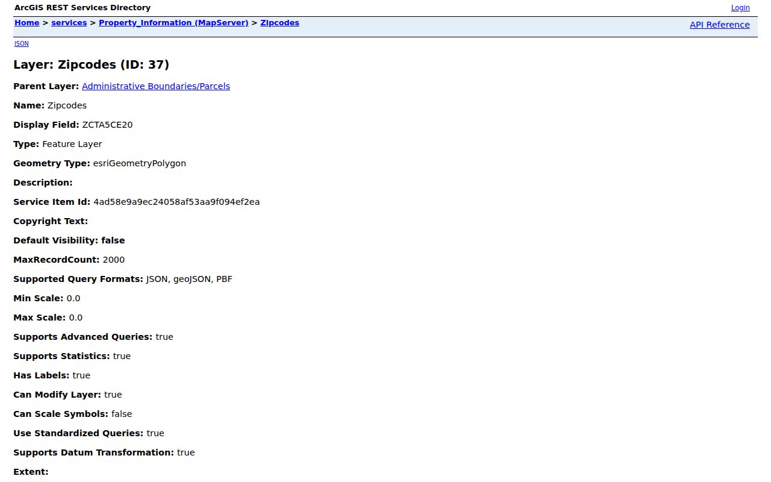Click Supports Advanced Queries label
Screen dimensions: 771x482
(83, 337)
